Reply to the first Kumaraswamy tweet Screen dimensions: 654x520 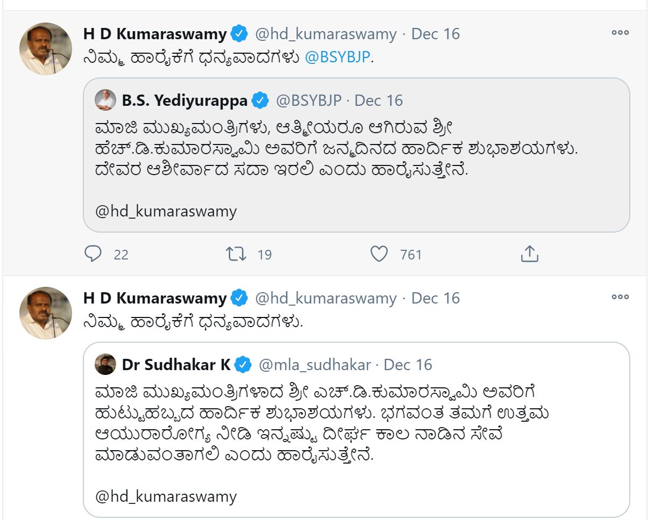[94, 254]
